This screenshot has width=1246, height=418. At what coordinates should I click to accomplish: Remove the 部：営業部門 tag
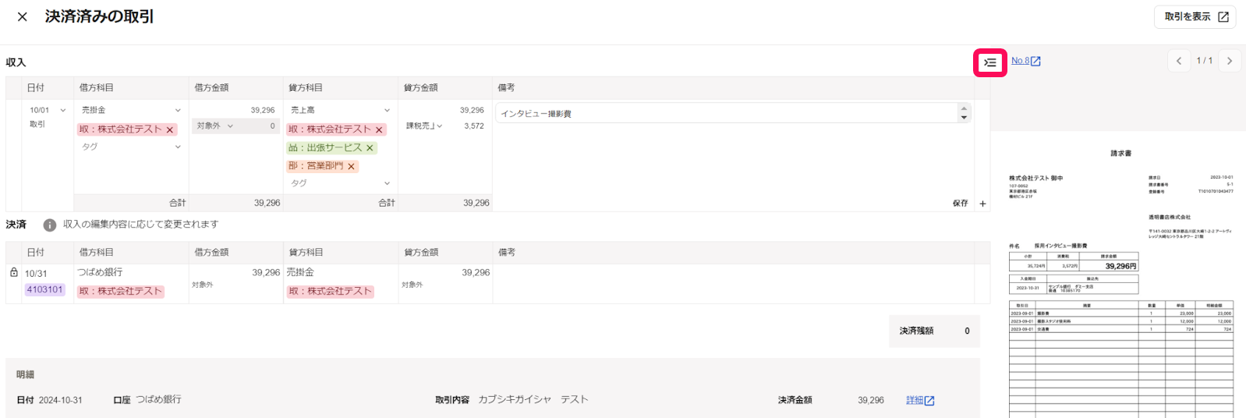point(351,167)
